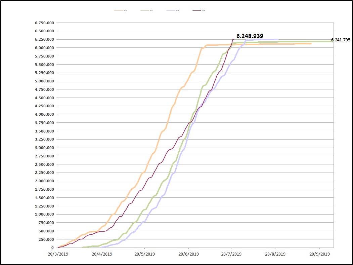Click the bold 6.248.939 data label
This screenshot has width=353, height=265.
click(250, 36)
